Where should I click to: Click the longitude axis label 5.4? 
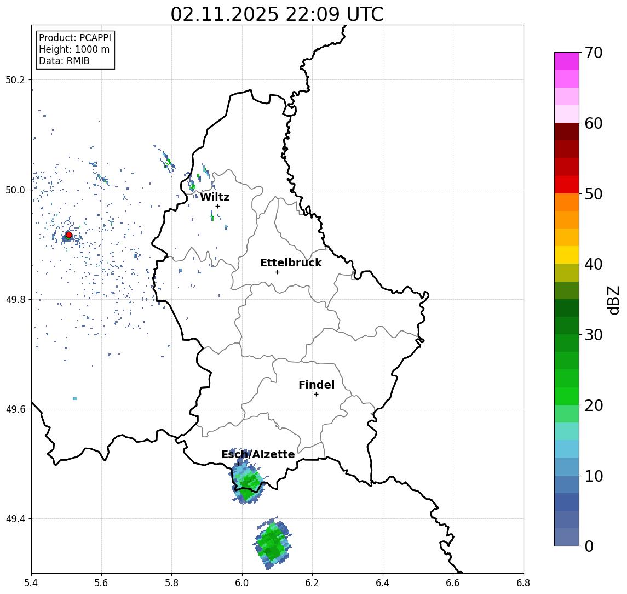pyautogui.click(x=31, y=583)
